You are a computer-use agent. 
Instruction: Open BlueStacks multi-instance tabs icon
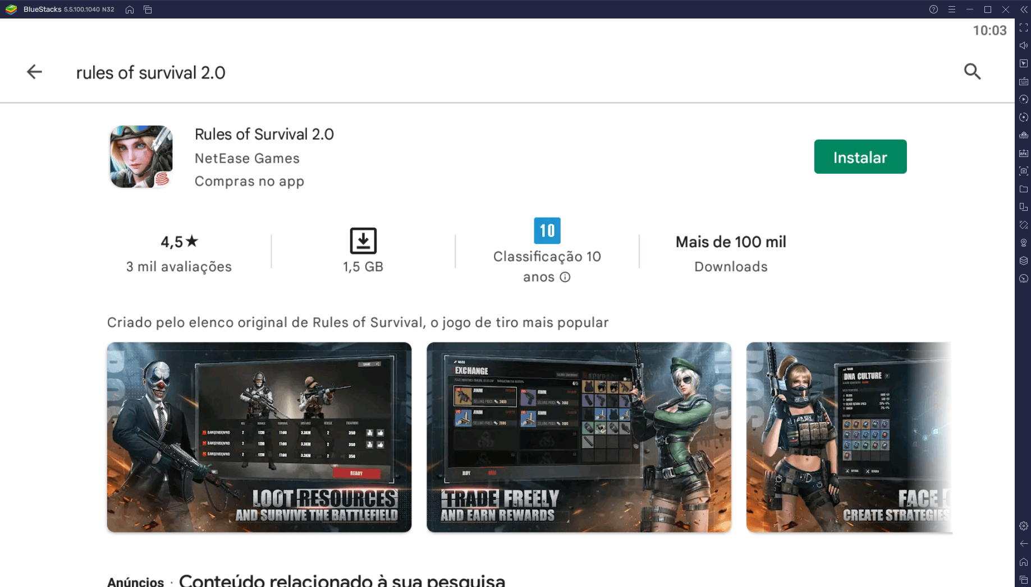coord(148,10)
